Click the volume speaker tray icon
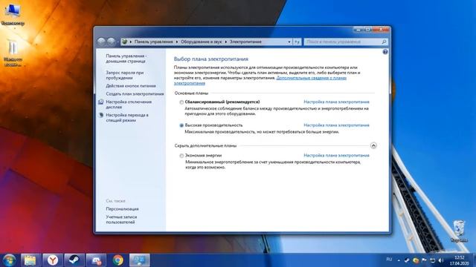The image size is (476, 267). click(441, 260)
